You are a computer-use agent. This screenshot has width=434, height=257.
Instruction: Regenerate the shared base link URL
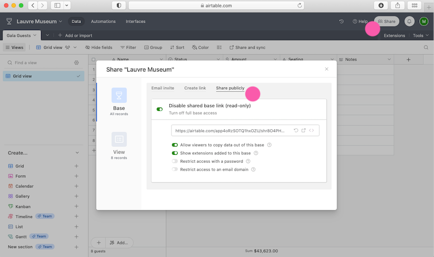pyautogui.click(x=296, y=130)
